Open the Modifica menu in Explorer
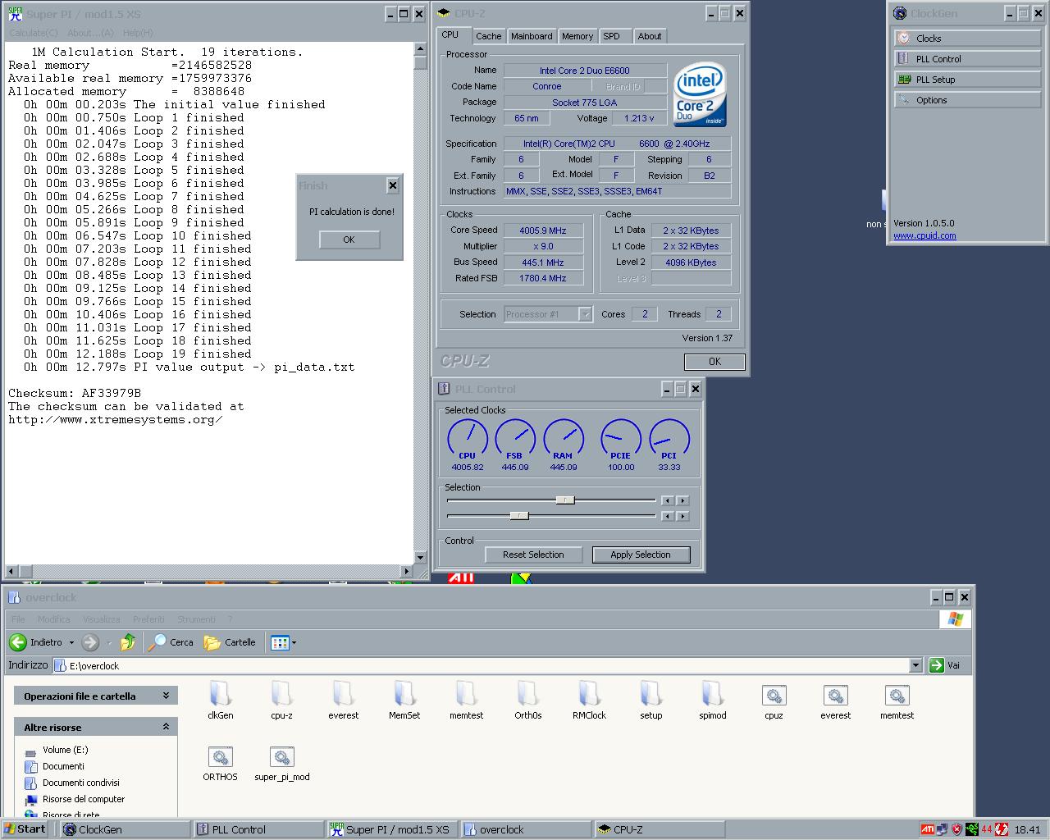1050x840 pixels. tap(54, 619)
